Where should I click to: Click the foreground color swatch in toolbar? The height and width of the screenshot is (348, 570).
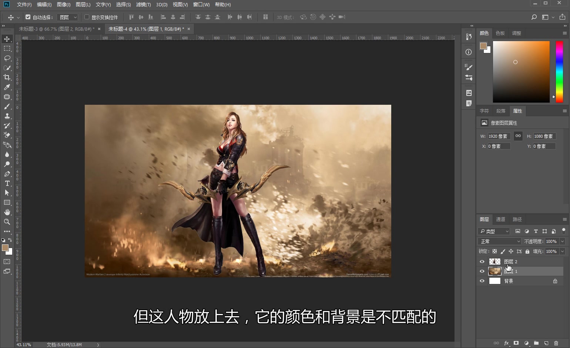(x=5, y=248)
